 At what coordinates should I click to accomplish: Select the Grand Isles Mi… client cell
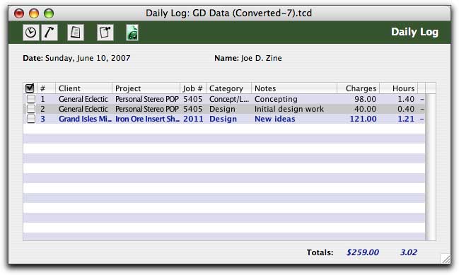[x=85, y=119]
